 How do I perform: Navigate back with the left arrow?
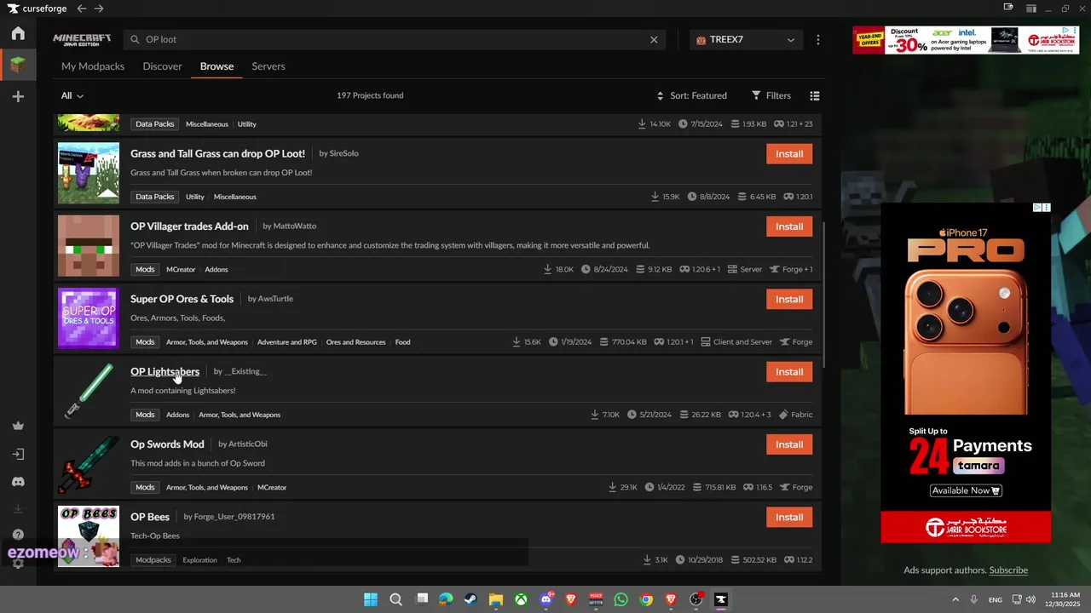point(81,9)
